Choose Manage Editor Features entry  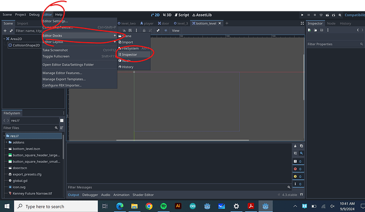[x=79, y=73]
